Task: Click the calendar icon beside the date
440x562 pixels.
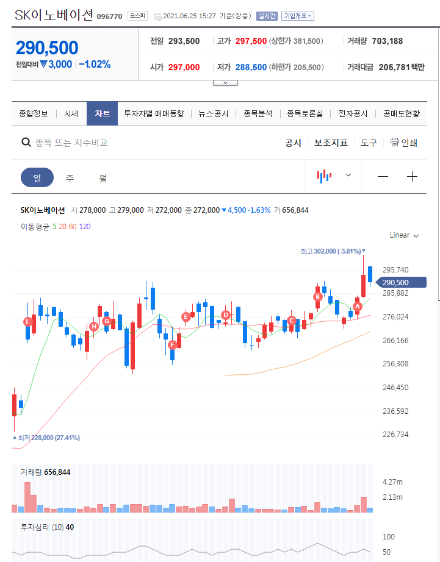Action: 157,16
